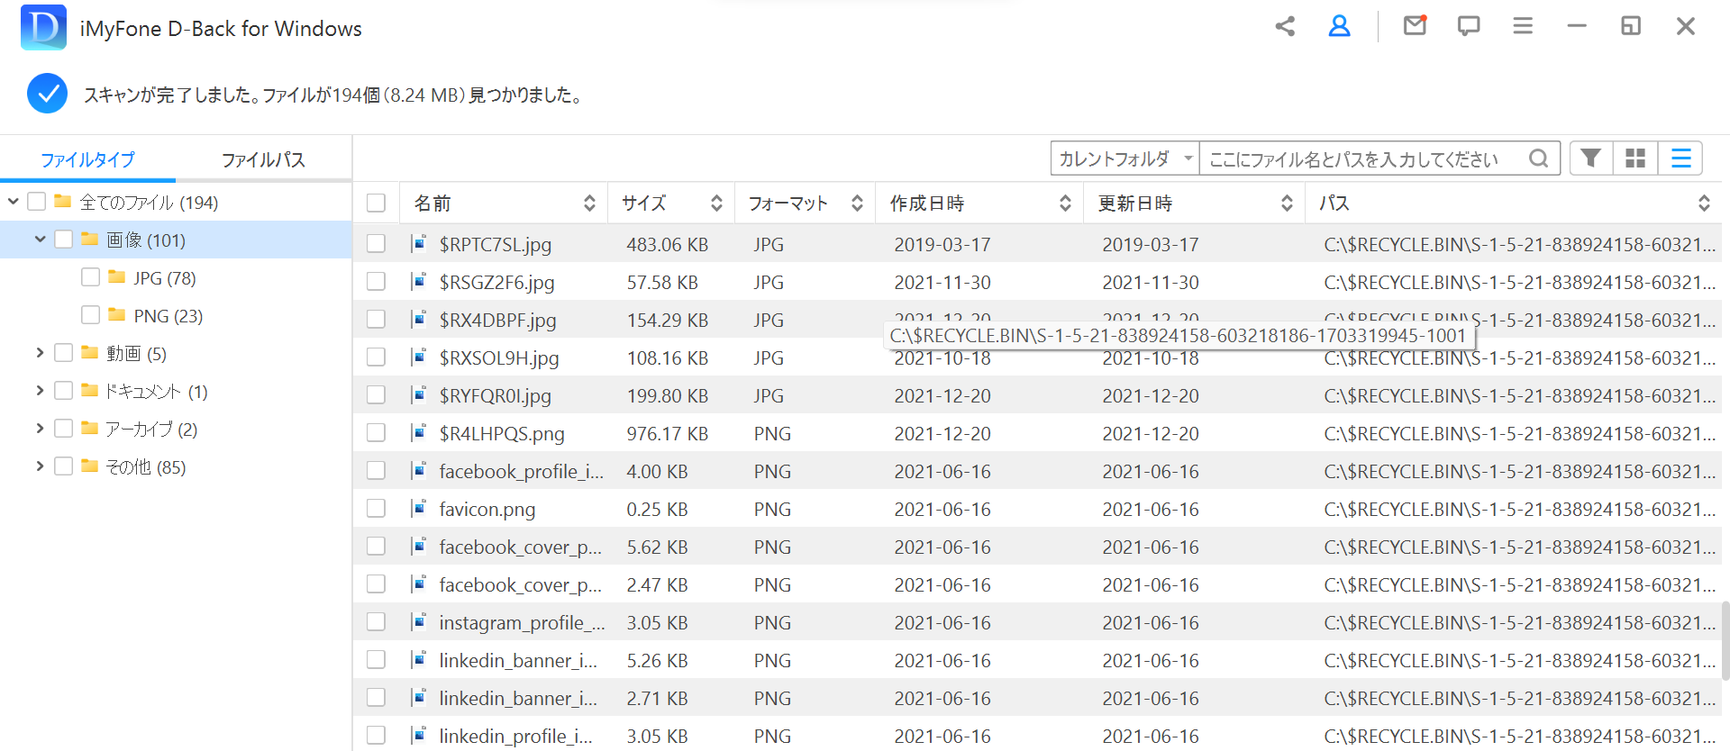The width and height of the screenshot is (1730, 751).
Task: Collapse the 画像 (101) tree node
Action: click(x=40, y=240)
